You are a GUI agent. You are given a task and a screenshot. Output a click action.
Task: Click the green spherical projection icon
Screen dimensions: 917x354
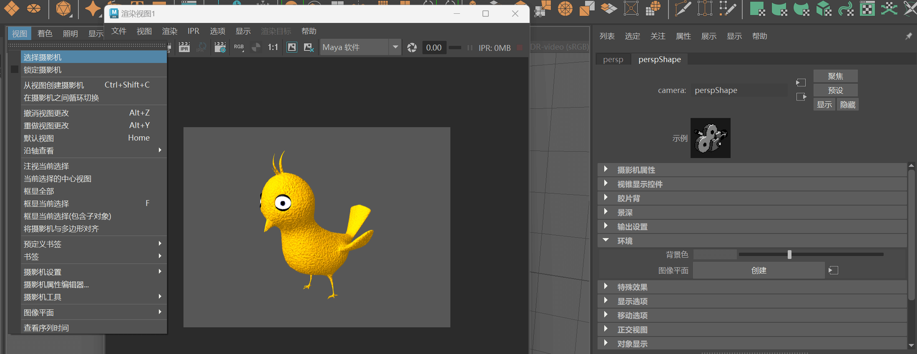point(801,8)
